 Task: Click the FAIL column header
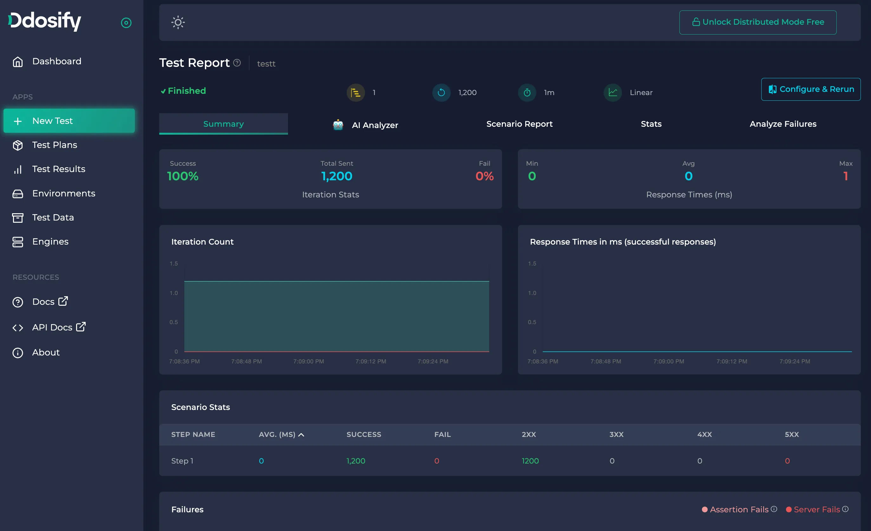click(442, 435)
